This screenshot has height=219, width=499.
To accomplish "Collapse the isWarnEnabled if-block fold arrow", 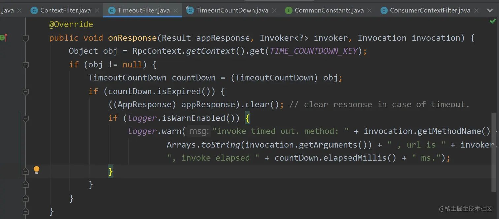I will (x=26, y=119).
